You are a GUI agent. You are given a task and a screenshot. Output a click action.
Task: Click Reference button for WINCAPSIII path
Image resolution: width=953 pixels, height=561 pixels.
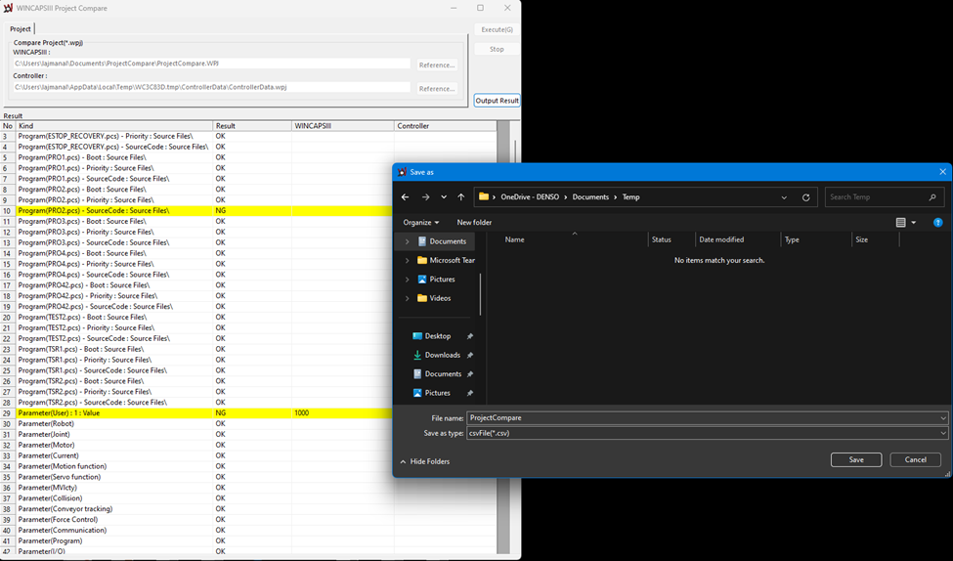click(436, 65)
